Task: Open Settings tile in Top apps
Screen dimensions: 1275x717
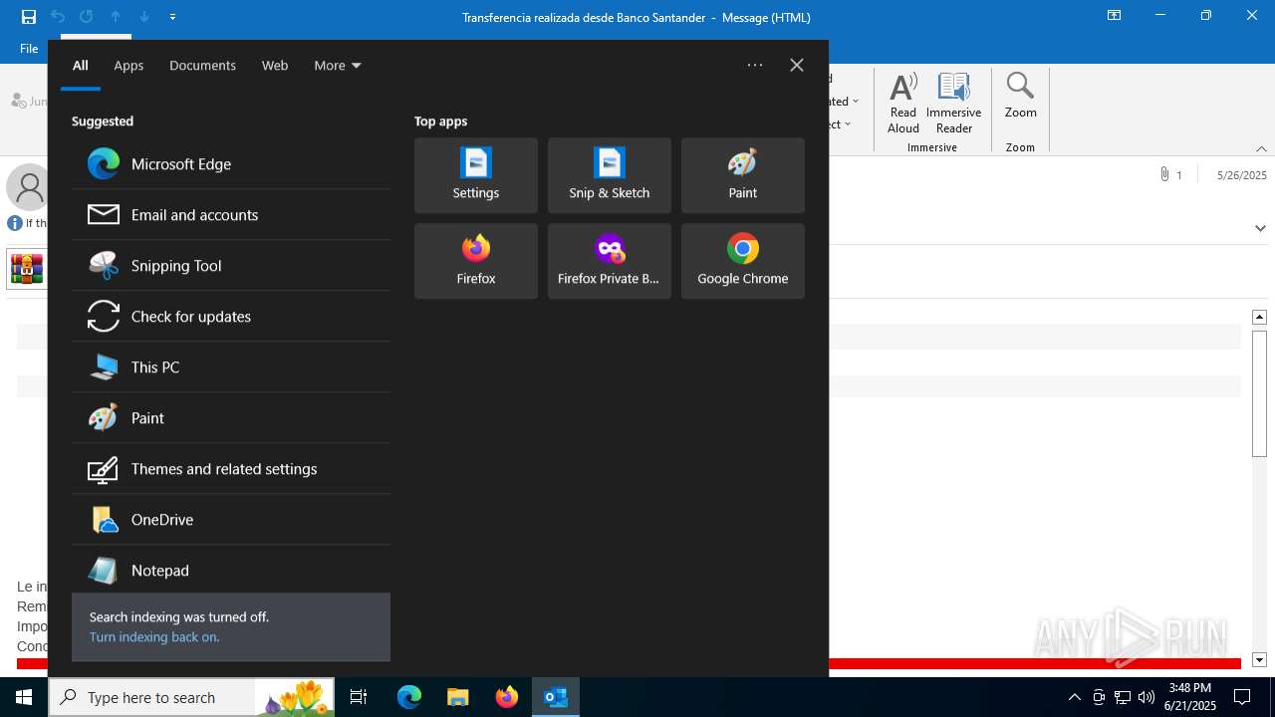Action: click(476, 175)
